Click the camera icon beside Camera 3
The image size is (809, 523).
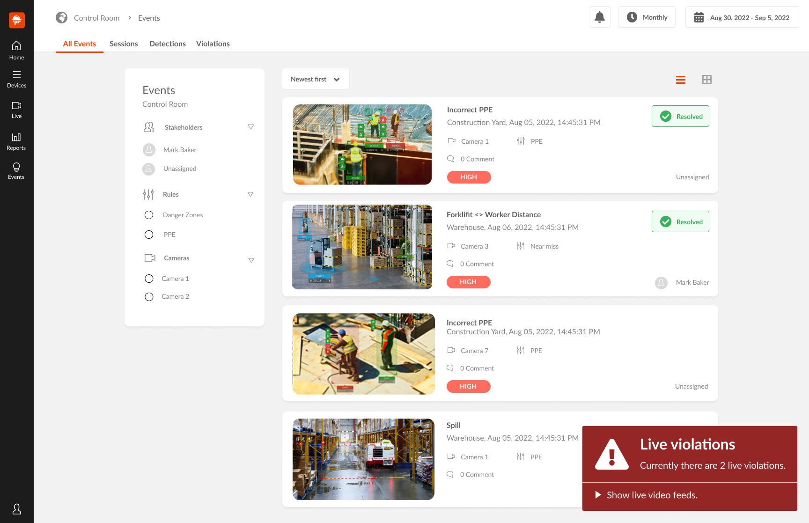[451, 246]
